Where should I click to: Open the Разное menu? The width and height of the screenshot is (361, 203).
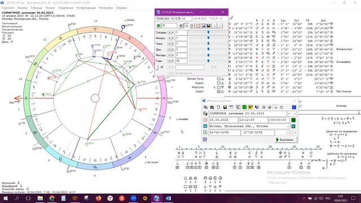pyautogui.click(x=50, y=7)
